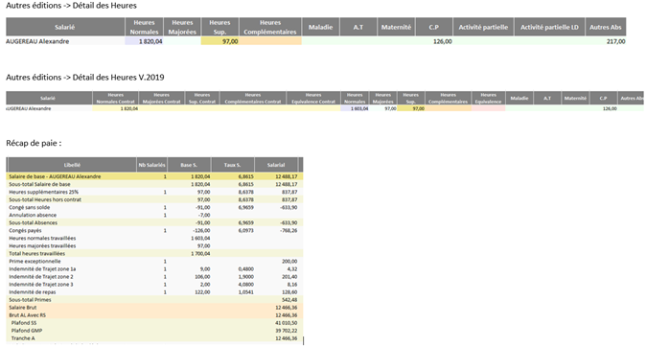Screen dimensions: 646x347
Task: Click the Salarial column header
Action: click(x=276, y=165)
